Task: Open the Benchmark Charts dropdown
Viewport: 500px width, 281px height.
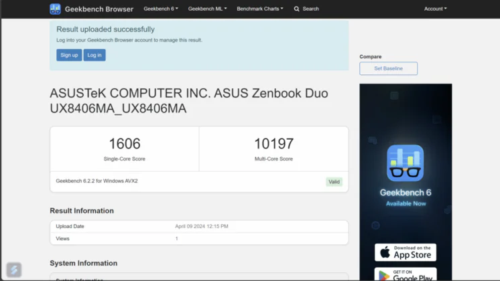Action: point(260,9)
